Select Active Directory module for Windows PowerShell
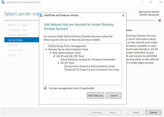The image size is (164, 117). coord(88,60)
